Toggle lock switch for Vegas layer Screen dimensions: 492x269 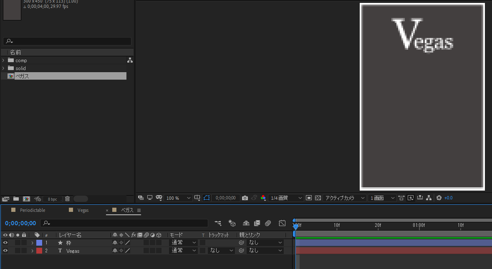pyautogui.click(x=24, y=251)
